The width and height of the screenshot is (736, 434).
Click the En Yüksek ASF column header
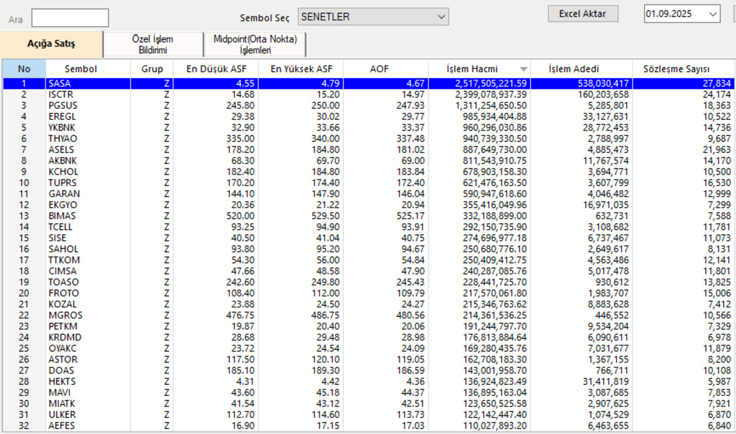click(301, 69)
